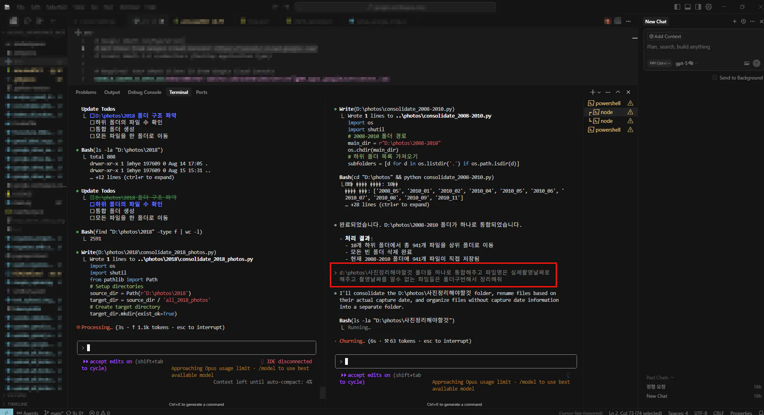This screenshot has width=764, height=415.
Task: Click the 'Processing…' status line
Action: (x=150, y=328)
